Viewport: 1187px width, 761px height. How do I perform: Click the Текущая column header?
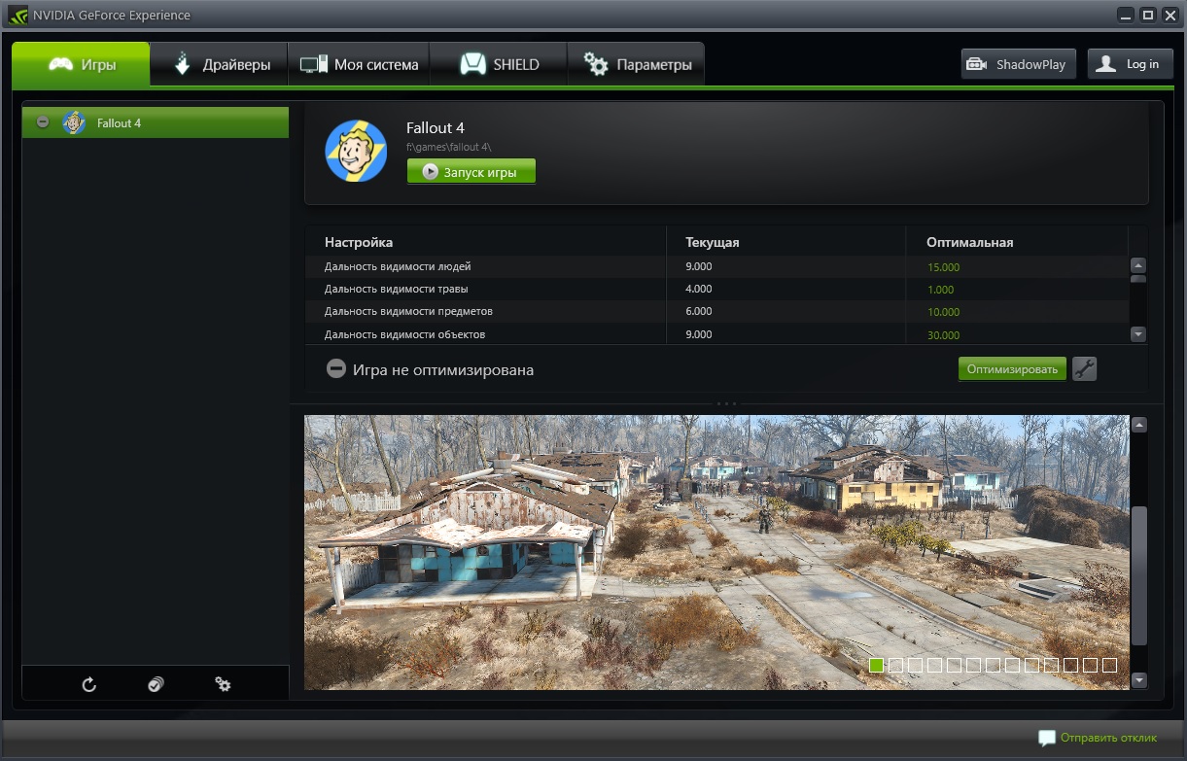[x=713, y=242]
